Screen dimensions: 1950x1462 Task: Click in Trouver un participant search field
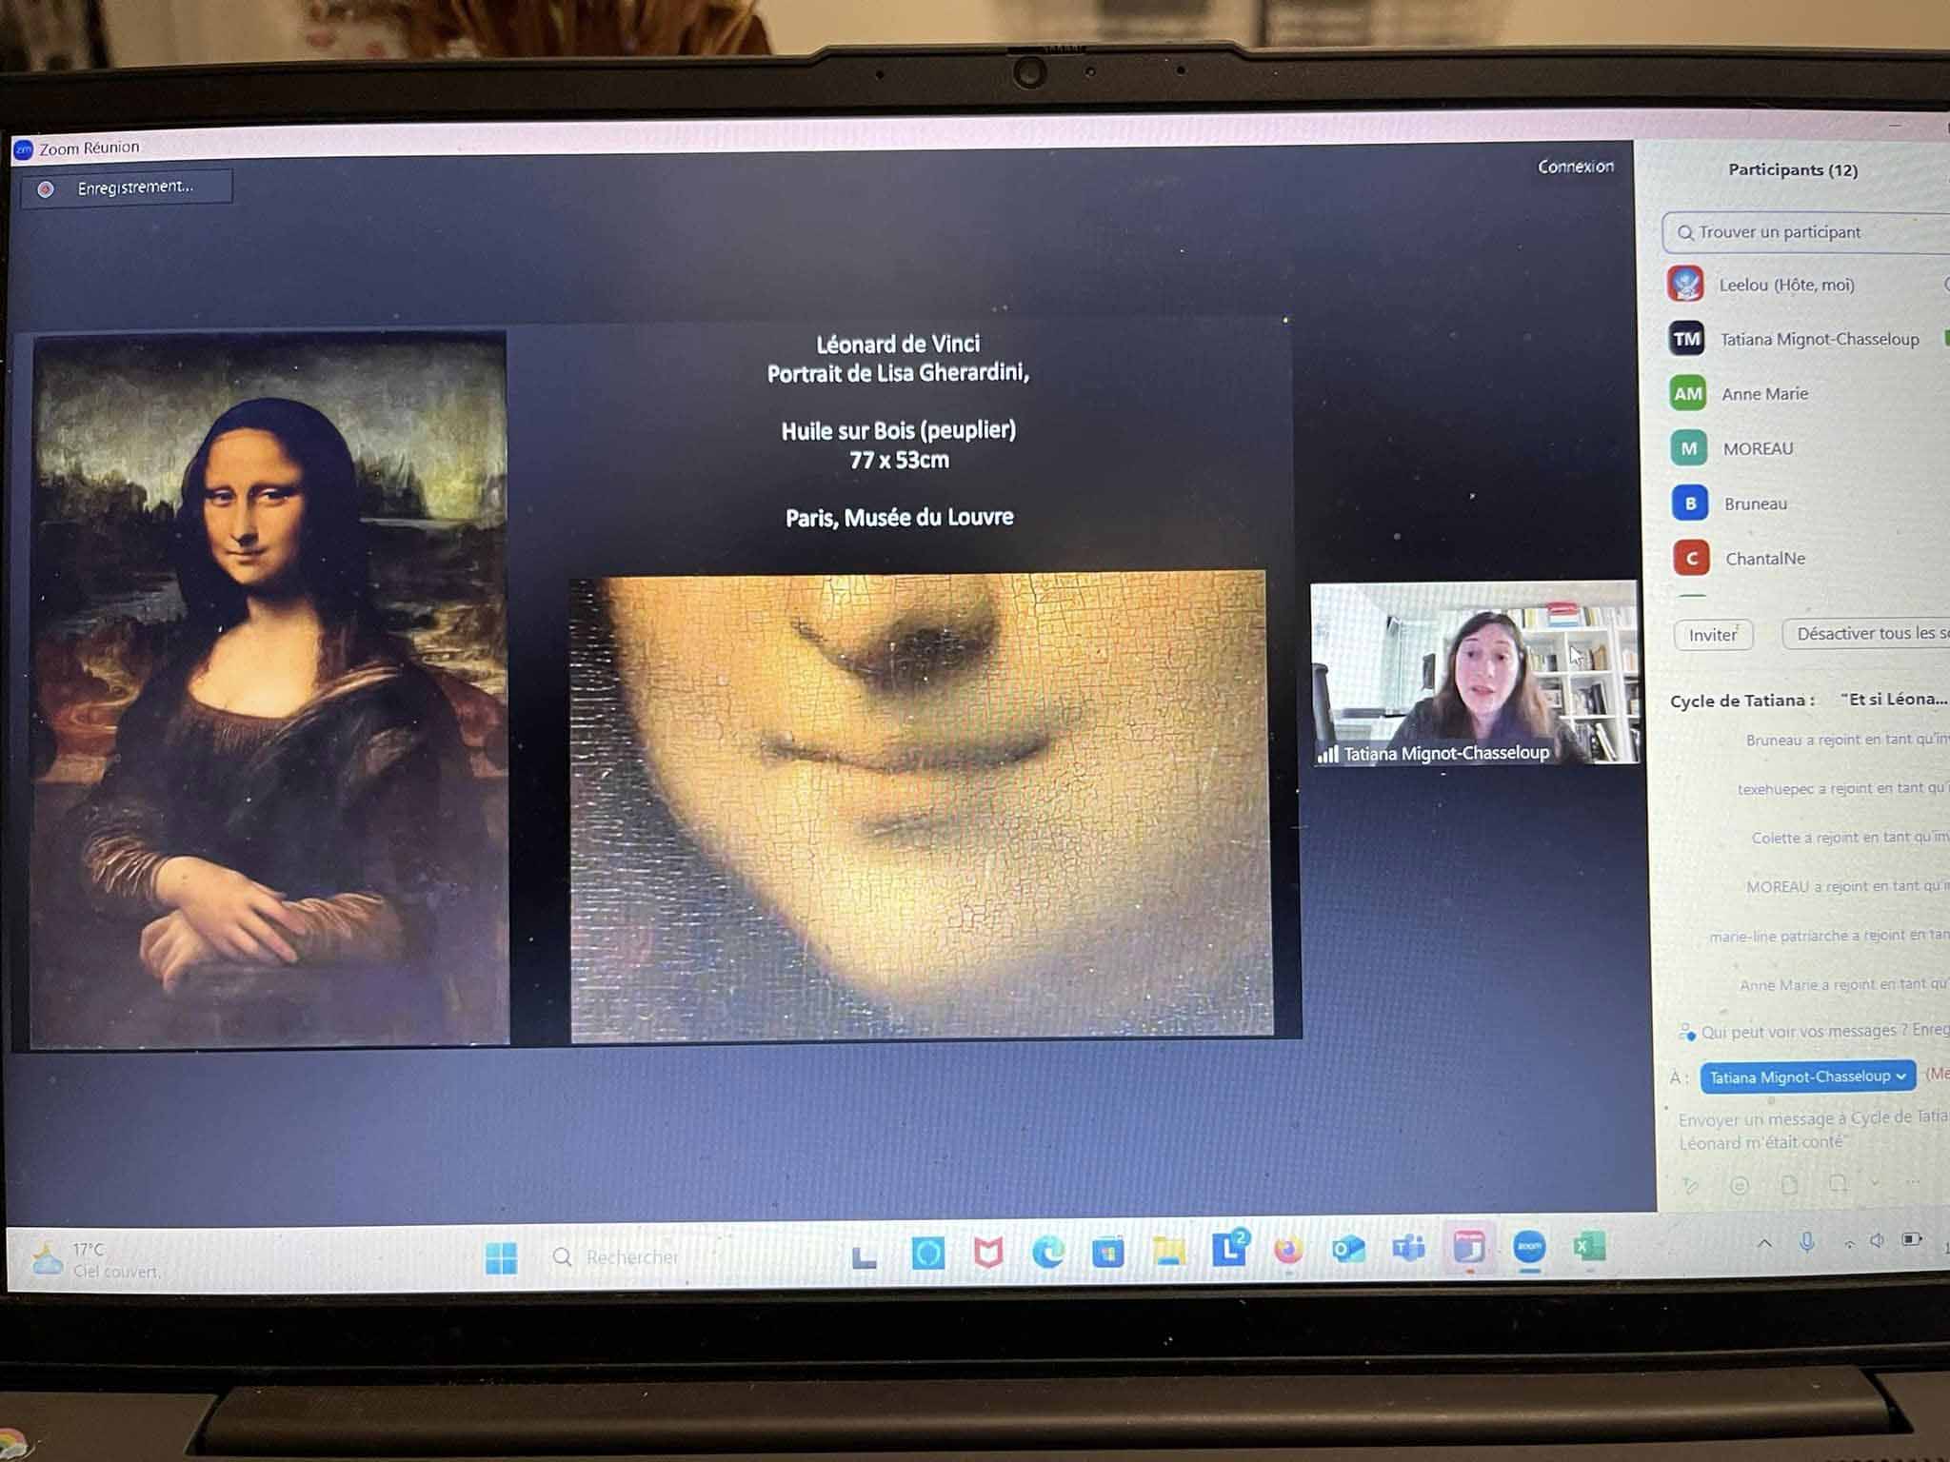[x=1806, y=232]
